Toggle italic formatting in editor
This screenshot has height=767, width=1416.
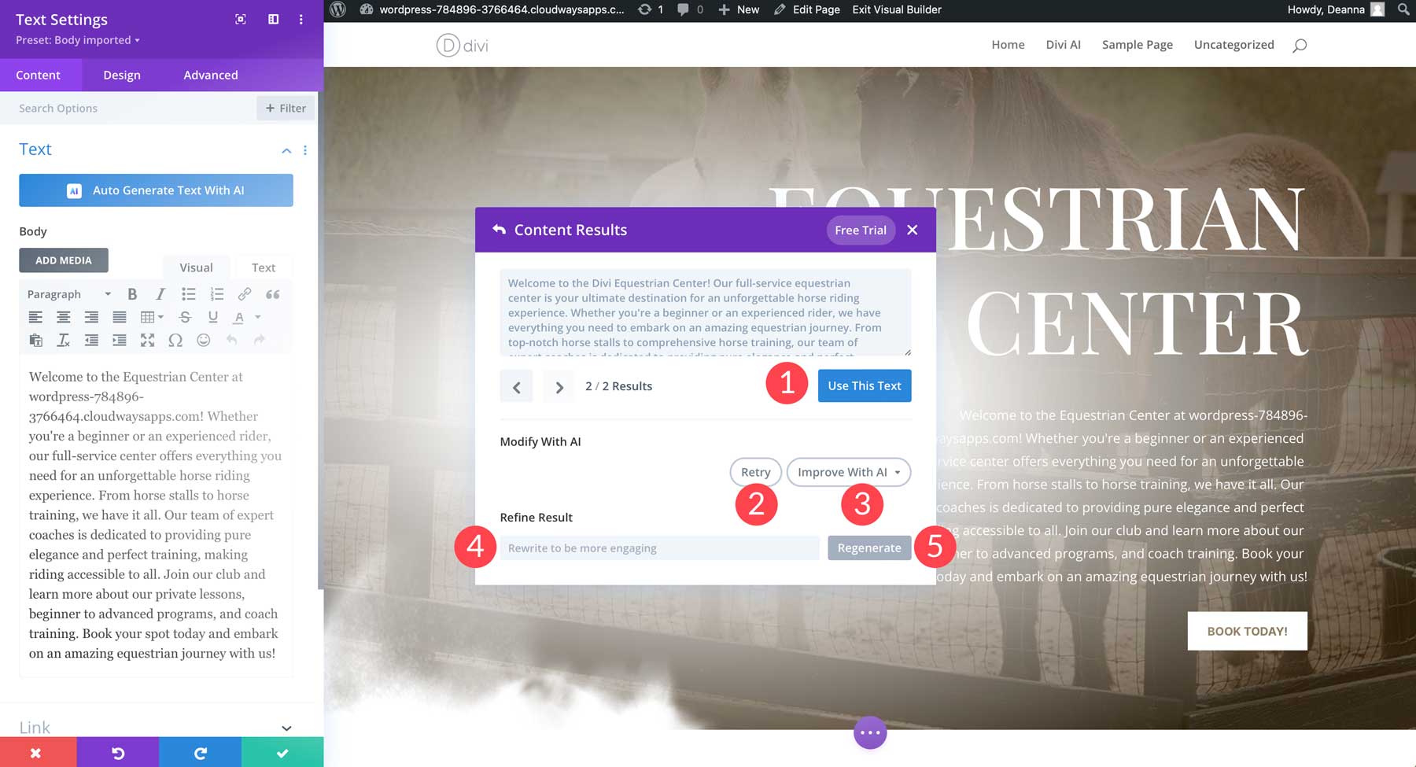click(x=160, y=294)
